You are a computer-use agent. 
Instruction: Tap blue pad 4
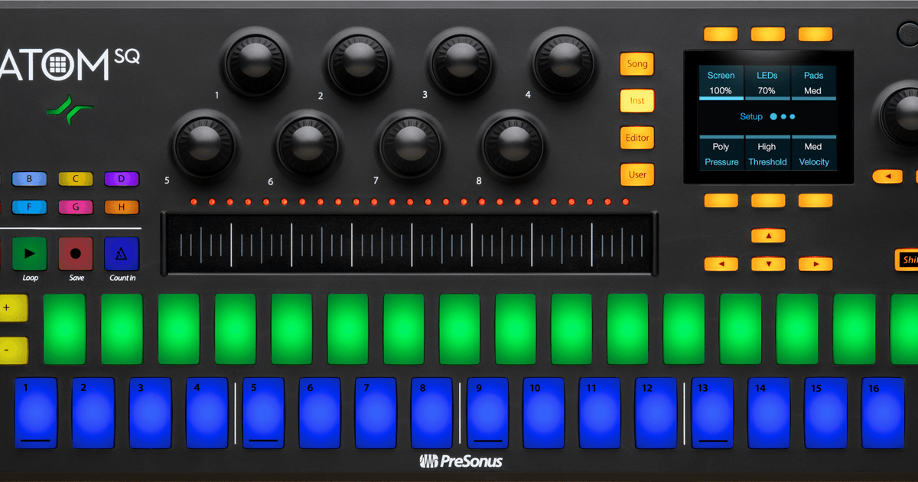pos(207,412)
